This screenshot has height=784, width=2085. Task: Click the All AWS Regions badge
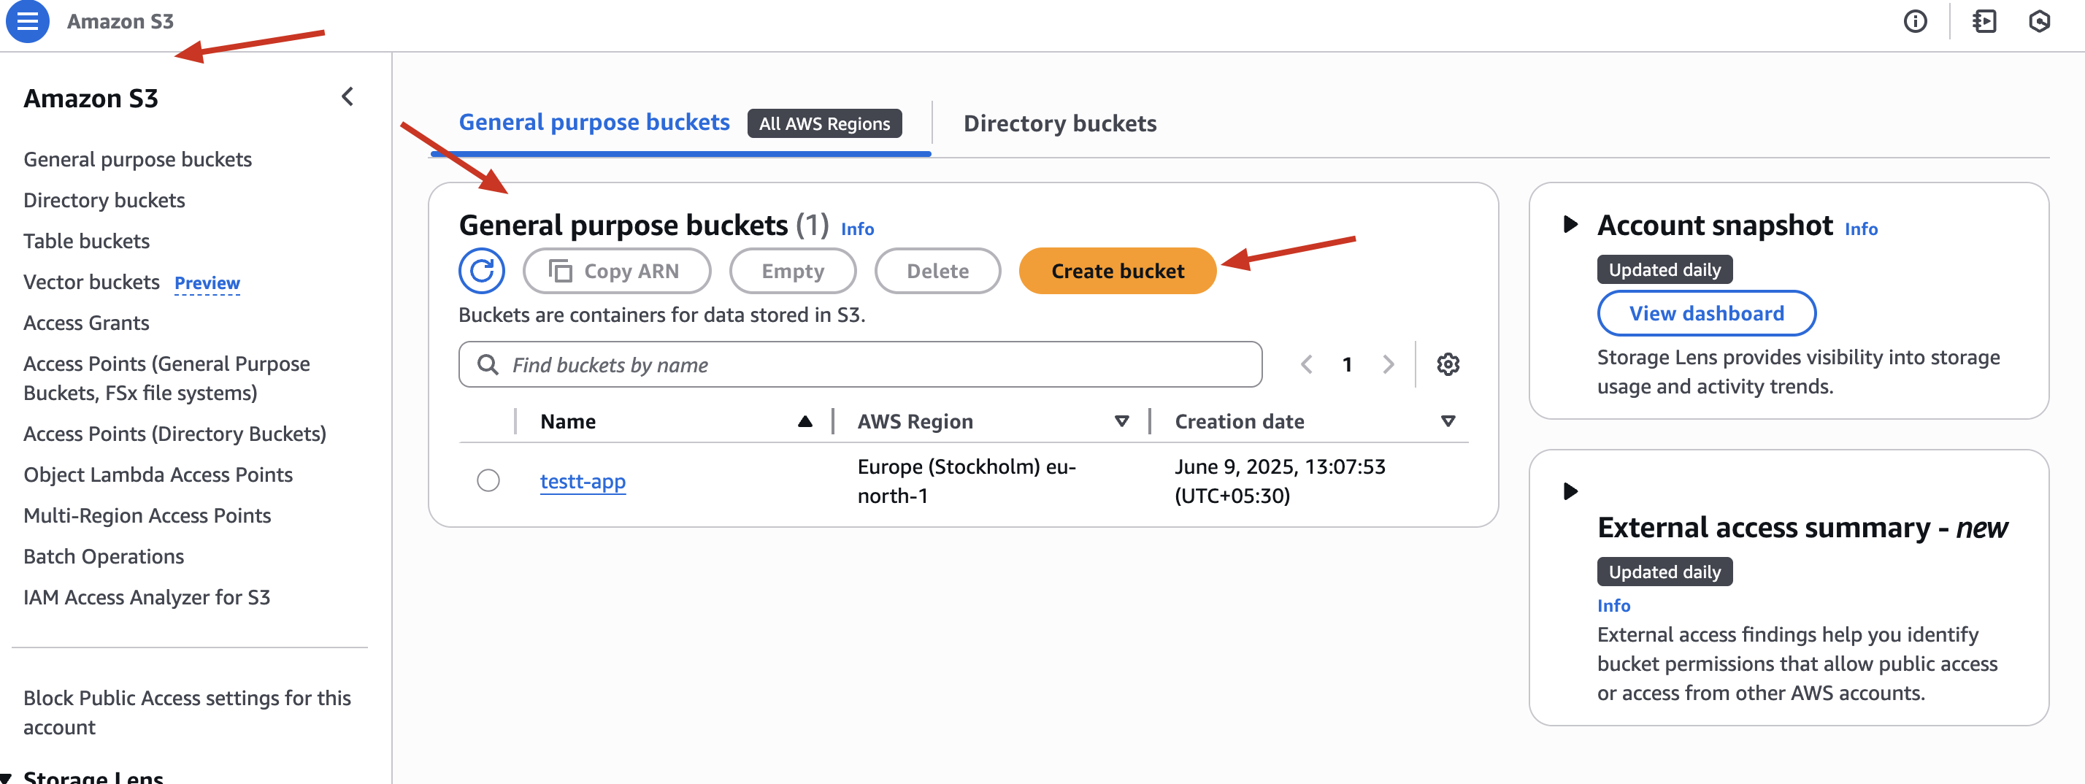coord(824,124)
